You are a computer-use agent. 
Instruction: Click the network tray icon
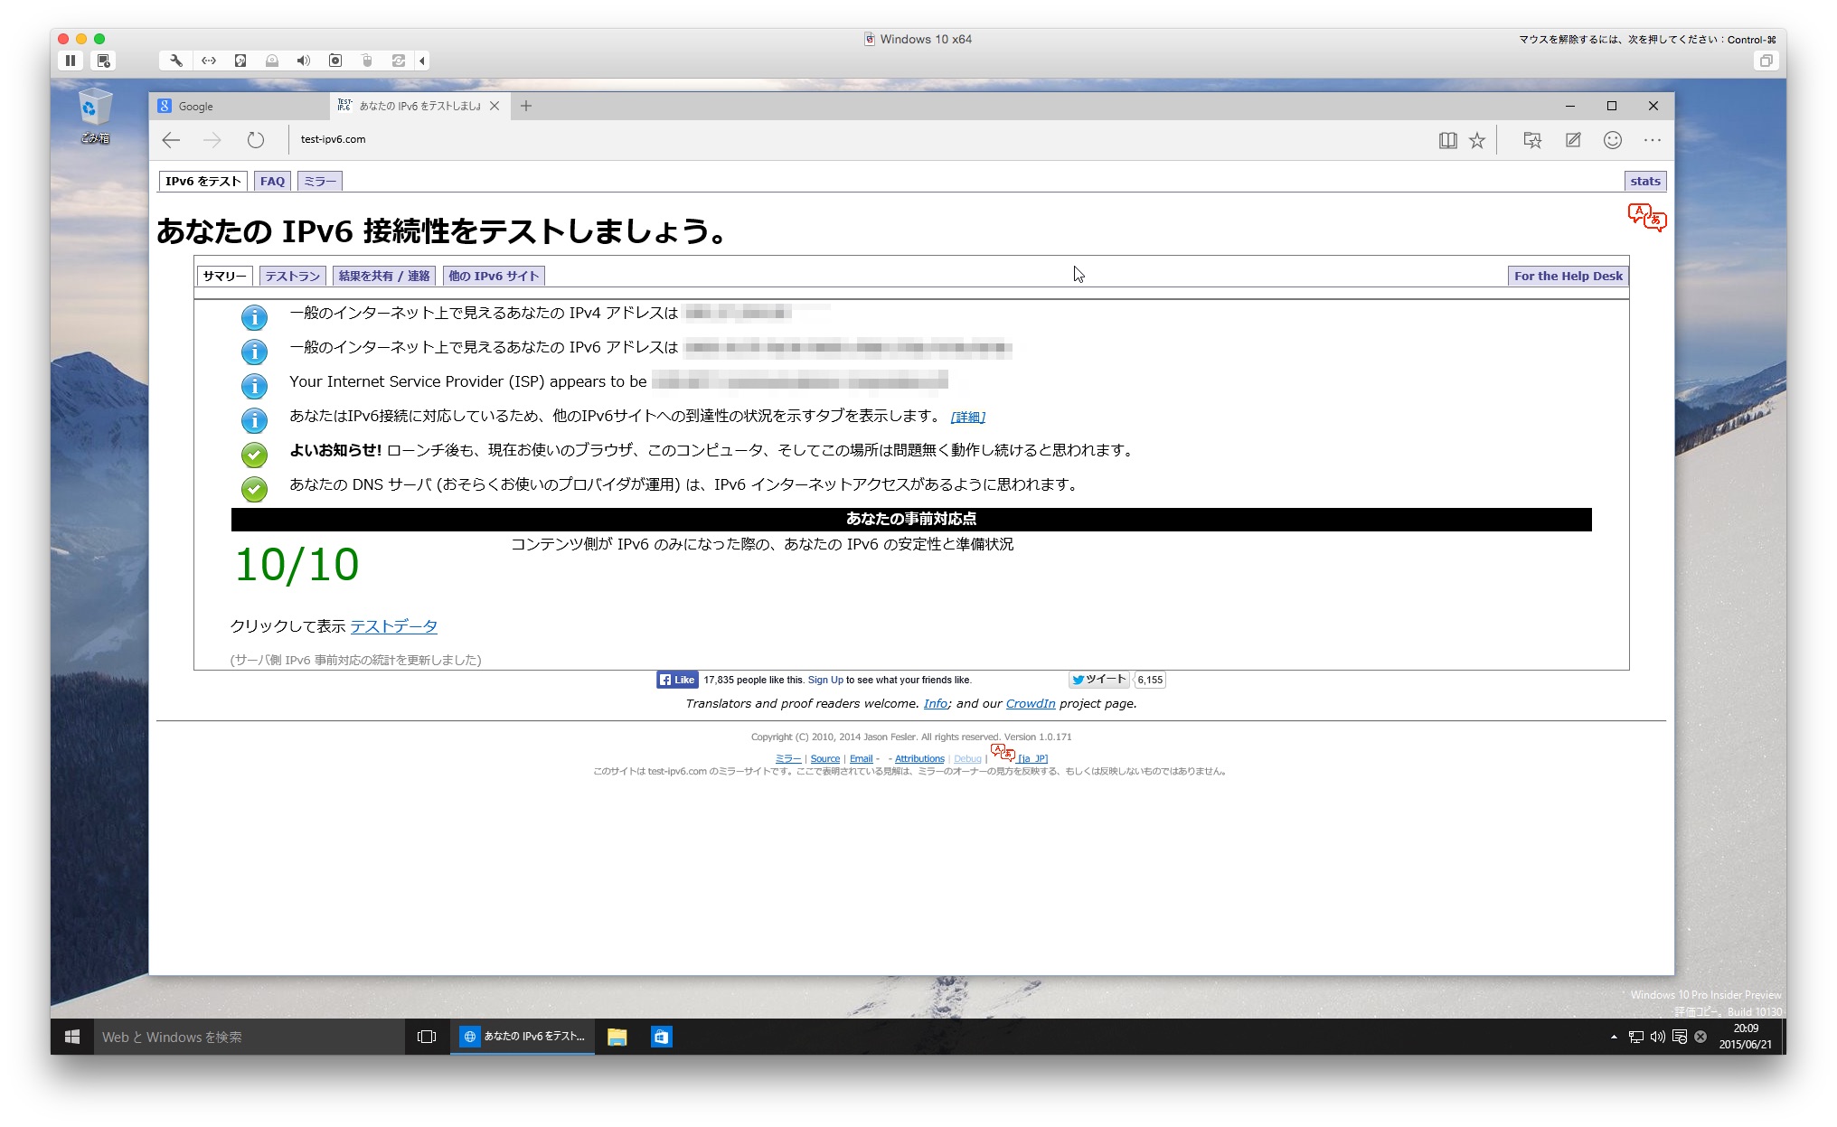click(x=1636, y=1037)
